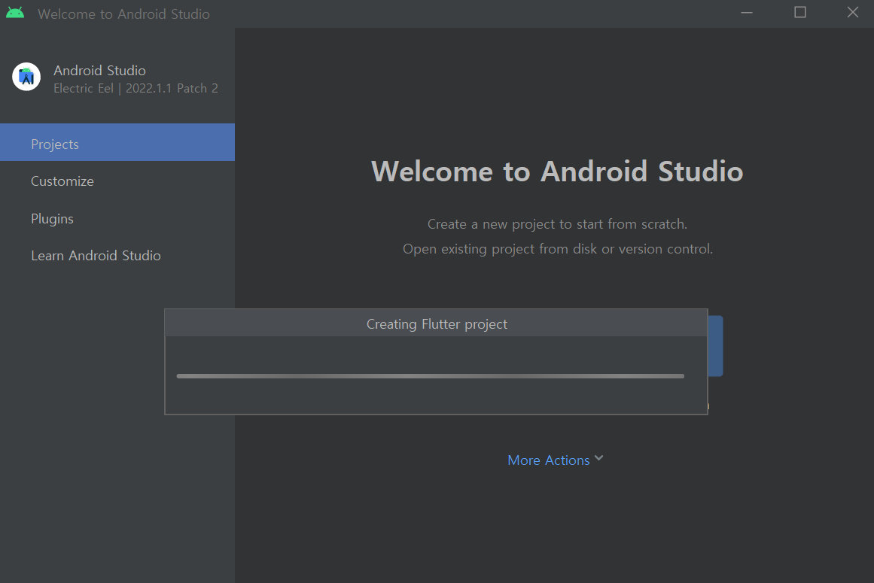Maximize the Welcome window
874x583 pixels.
tap(800, 13)
